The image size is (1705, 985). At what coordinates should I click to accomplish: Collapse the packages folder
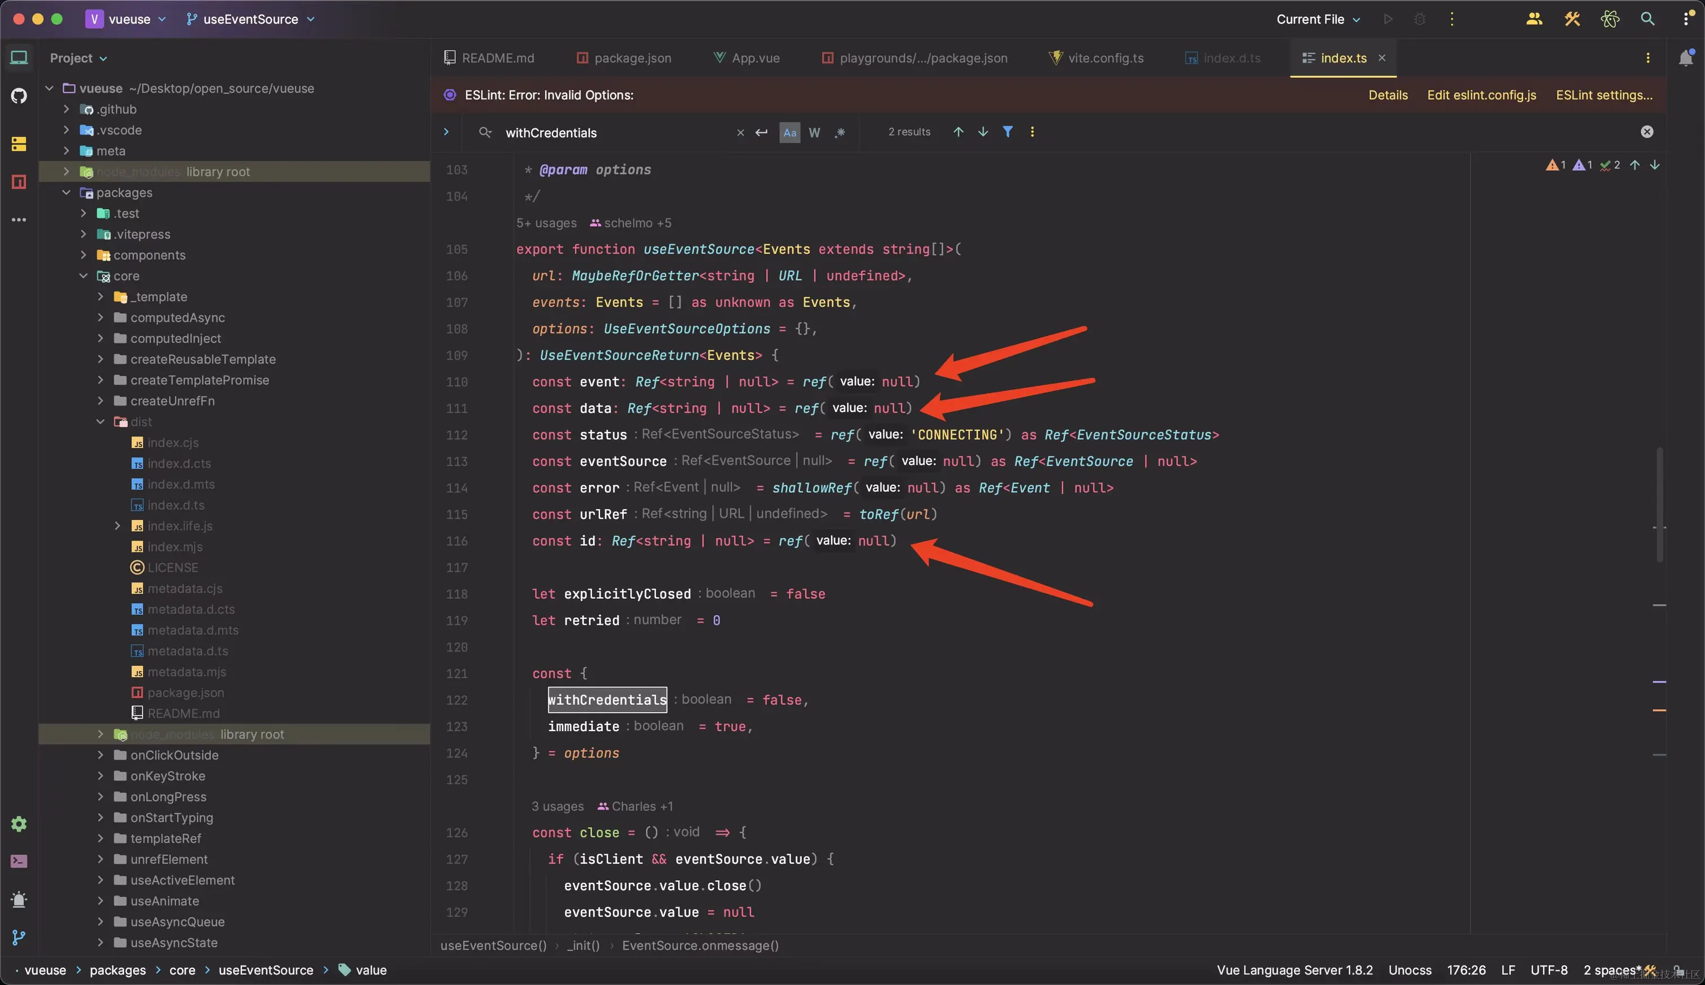(x=67, y=192)
